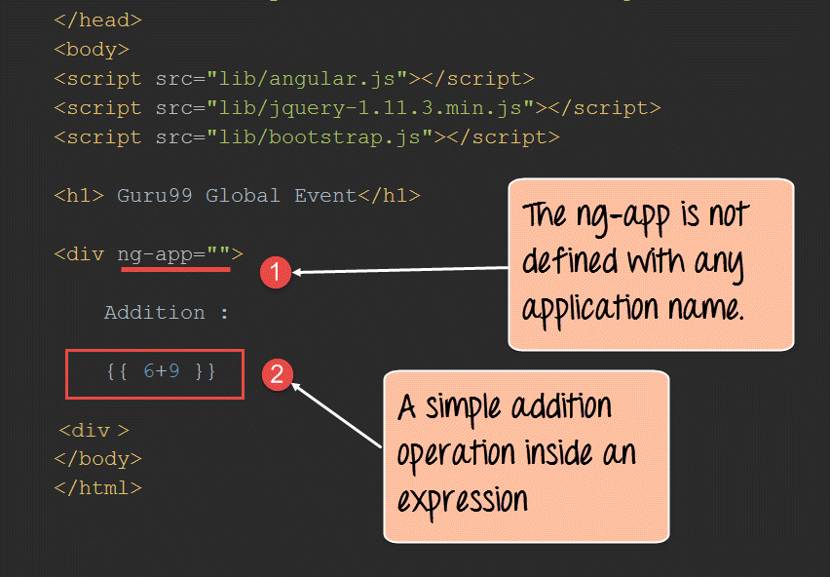Place cursor on the closing head tag
Image resolution: width=830 pixels, height=577 pixels.
(x=97, y=19)
